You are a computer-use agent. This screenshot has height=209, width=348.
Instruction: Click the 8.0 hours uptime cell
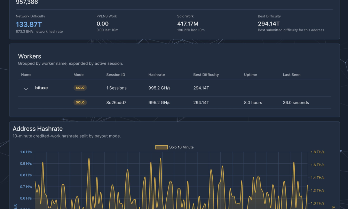[253, 103]
